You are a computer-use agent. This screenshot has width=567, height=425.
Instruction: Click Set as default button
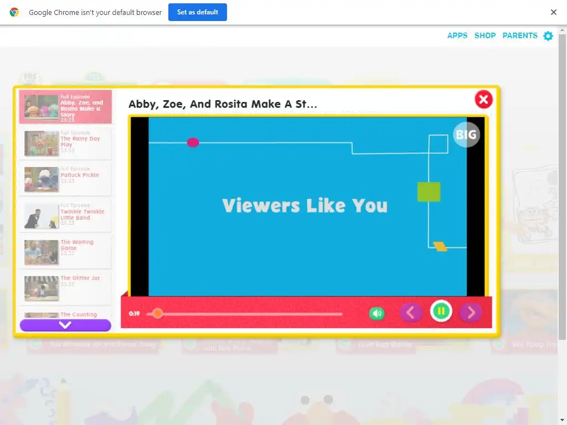(x=198, y=12)
